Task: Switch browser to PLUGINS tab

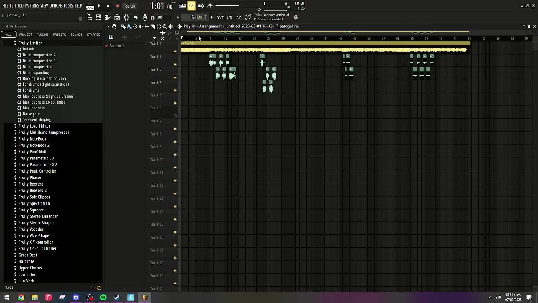Action: click(42, 35)
